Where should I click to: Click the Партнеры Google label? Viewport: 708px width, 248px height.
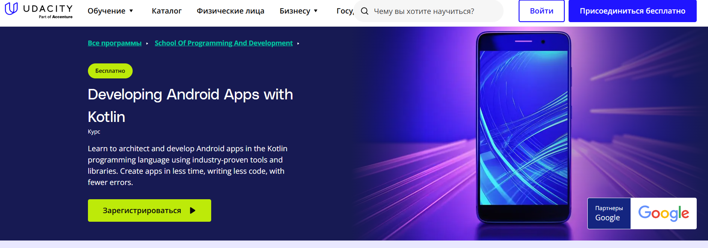[609, 213]
